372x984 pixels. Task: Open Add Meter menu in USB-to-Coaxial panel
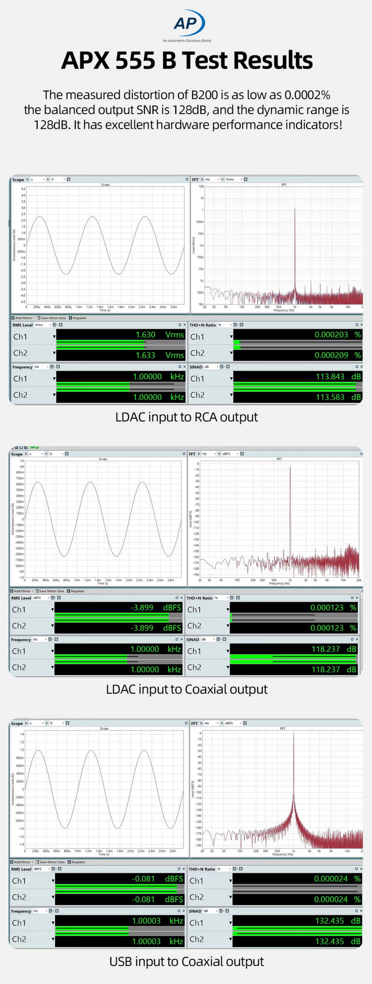tap(21, 862)
